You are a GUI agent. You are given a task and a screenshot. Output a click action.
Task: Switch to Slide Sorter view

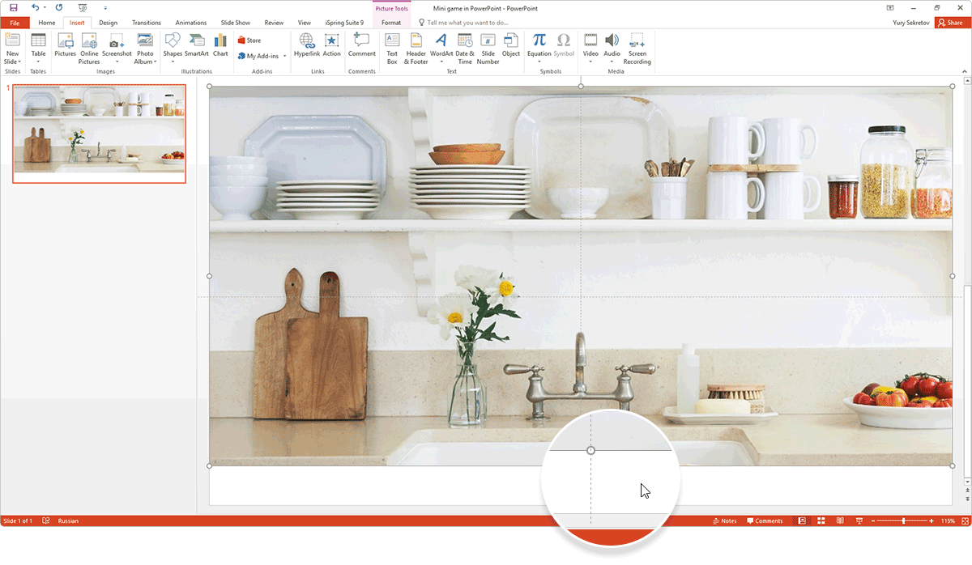point(821,521)
